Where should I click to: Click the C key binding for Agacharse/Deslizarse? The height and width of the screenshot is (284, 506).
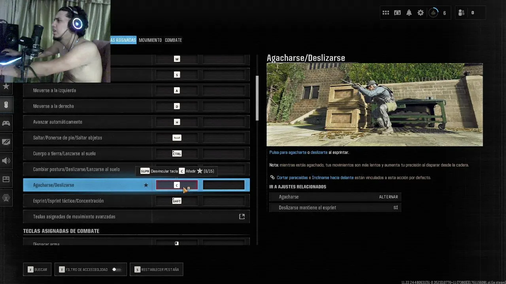click(177, 185)
